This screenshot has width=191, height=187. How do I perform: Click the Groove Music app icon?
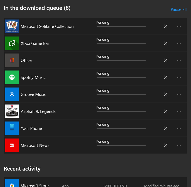tap(12, 94)
